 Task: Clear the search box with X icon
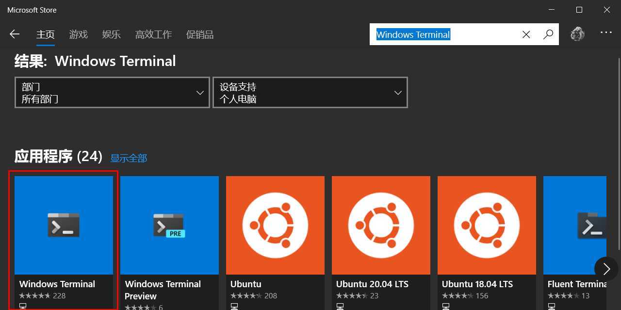click(526, 34)
